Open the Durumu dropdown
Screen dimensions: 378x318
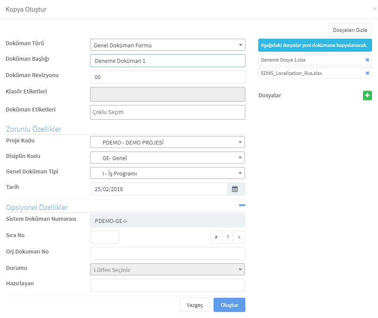tap(167, 269)
